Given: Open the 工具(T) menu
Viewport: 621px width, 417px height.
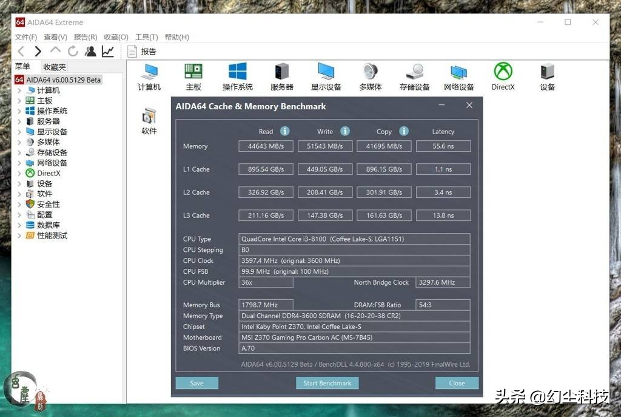Looking at the screenshot, I should click(147, 37).
